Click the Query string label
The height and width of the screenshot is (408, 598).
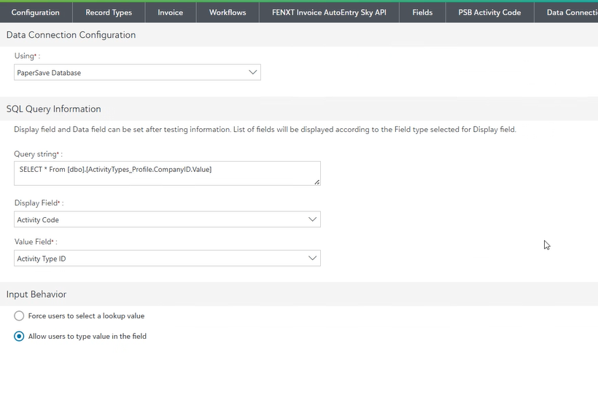[38, 154]
